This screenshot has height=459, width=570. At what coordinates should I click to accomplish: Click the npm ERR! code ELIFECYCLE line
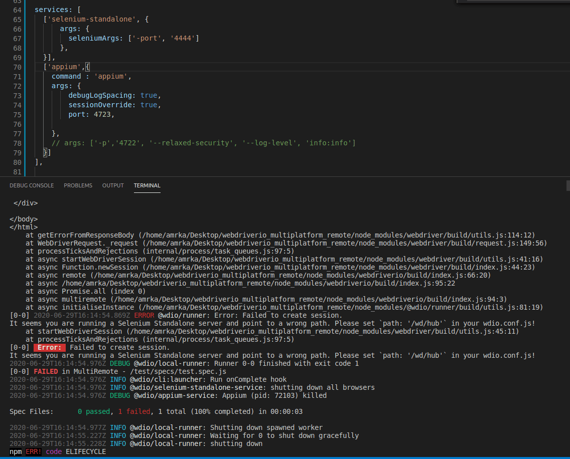pos(58,451)
